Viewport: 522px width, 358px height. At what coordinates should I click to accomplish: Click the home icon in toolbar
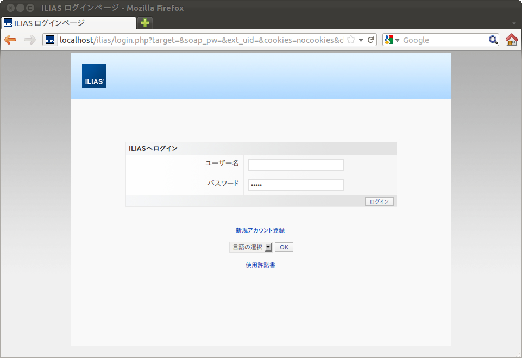[511, 40]
